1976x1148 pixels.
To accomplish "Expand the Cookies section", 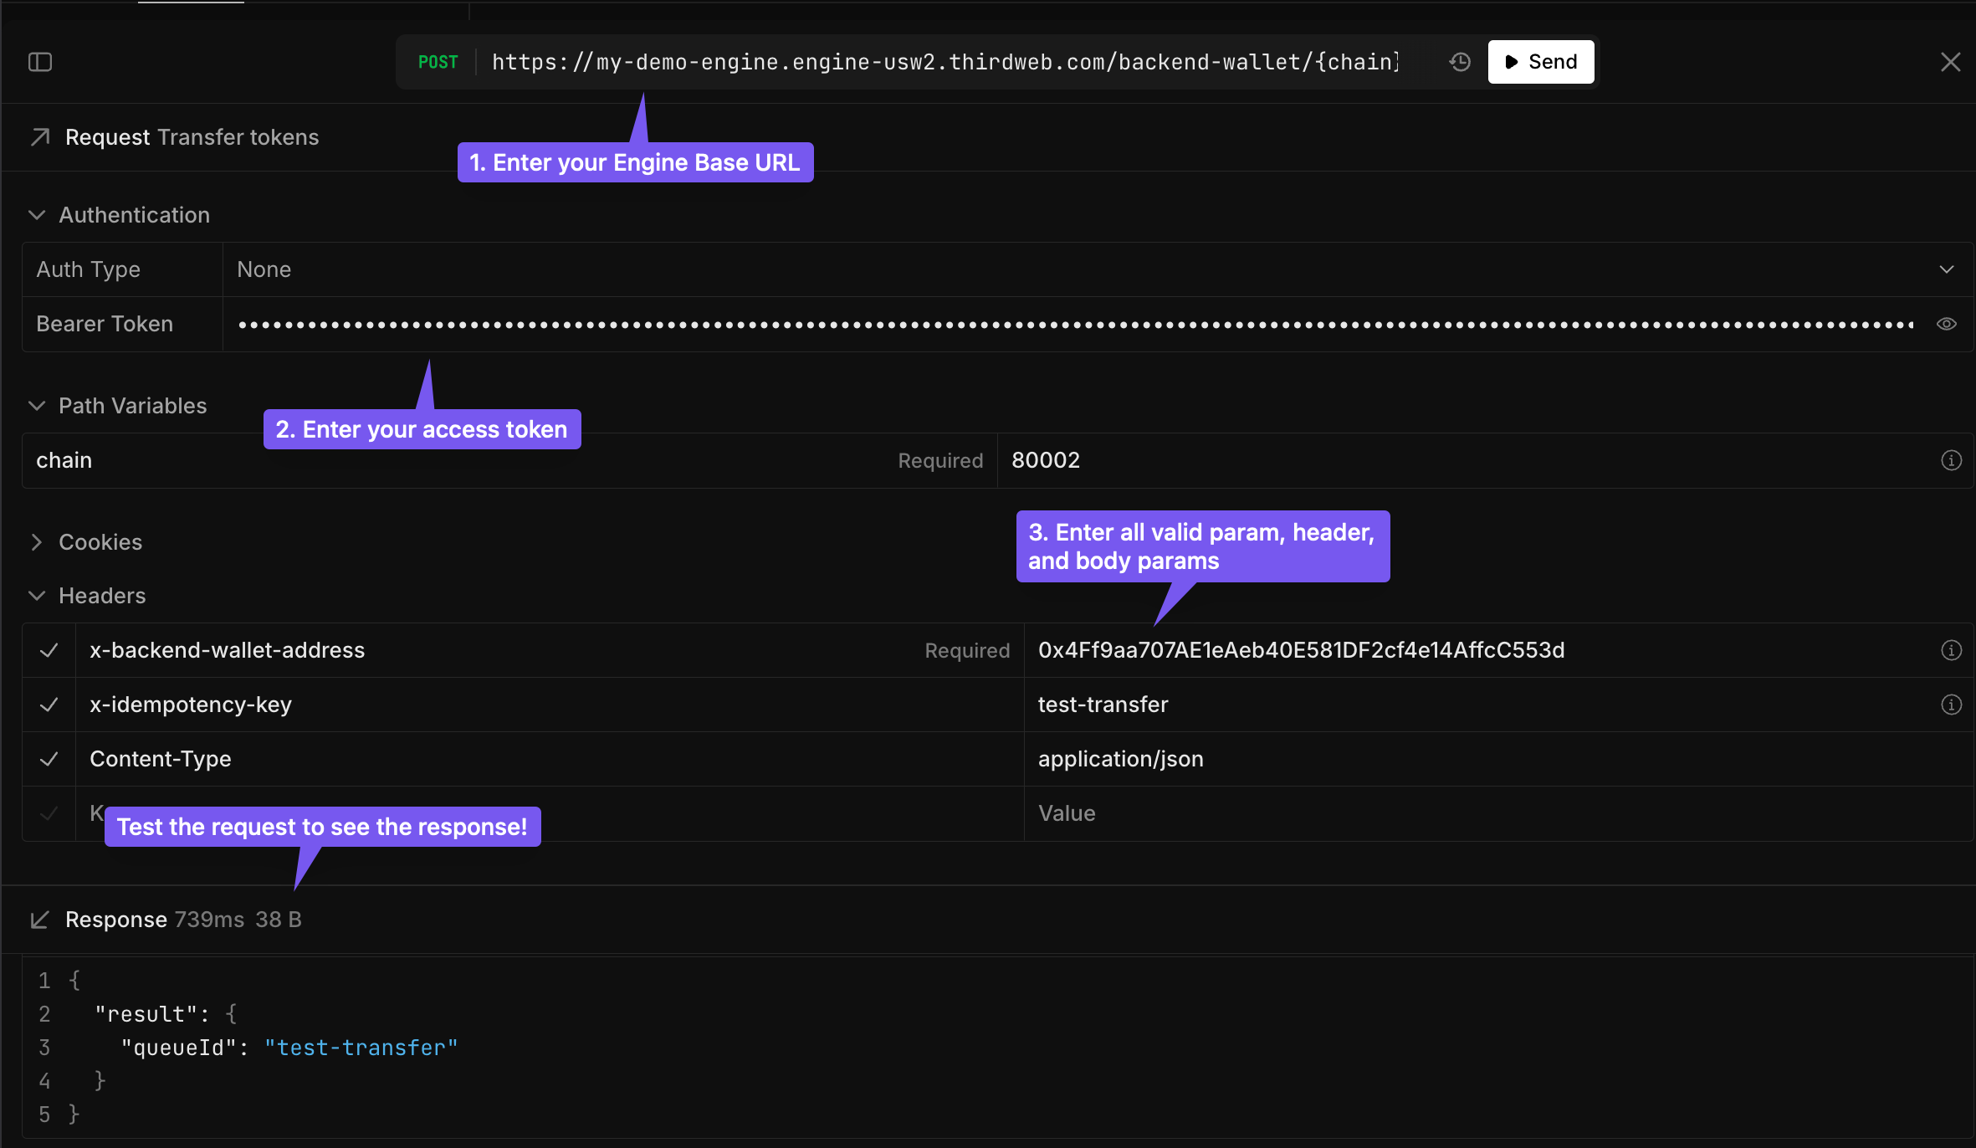I will (x=37, y=542).
